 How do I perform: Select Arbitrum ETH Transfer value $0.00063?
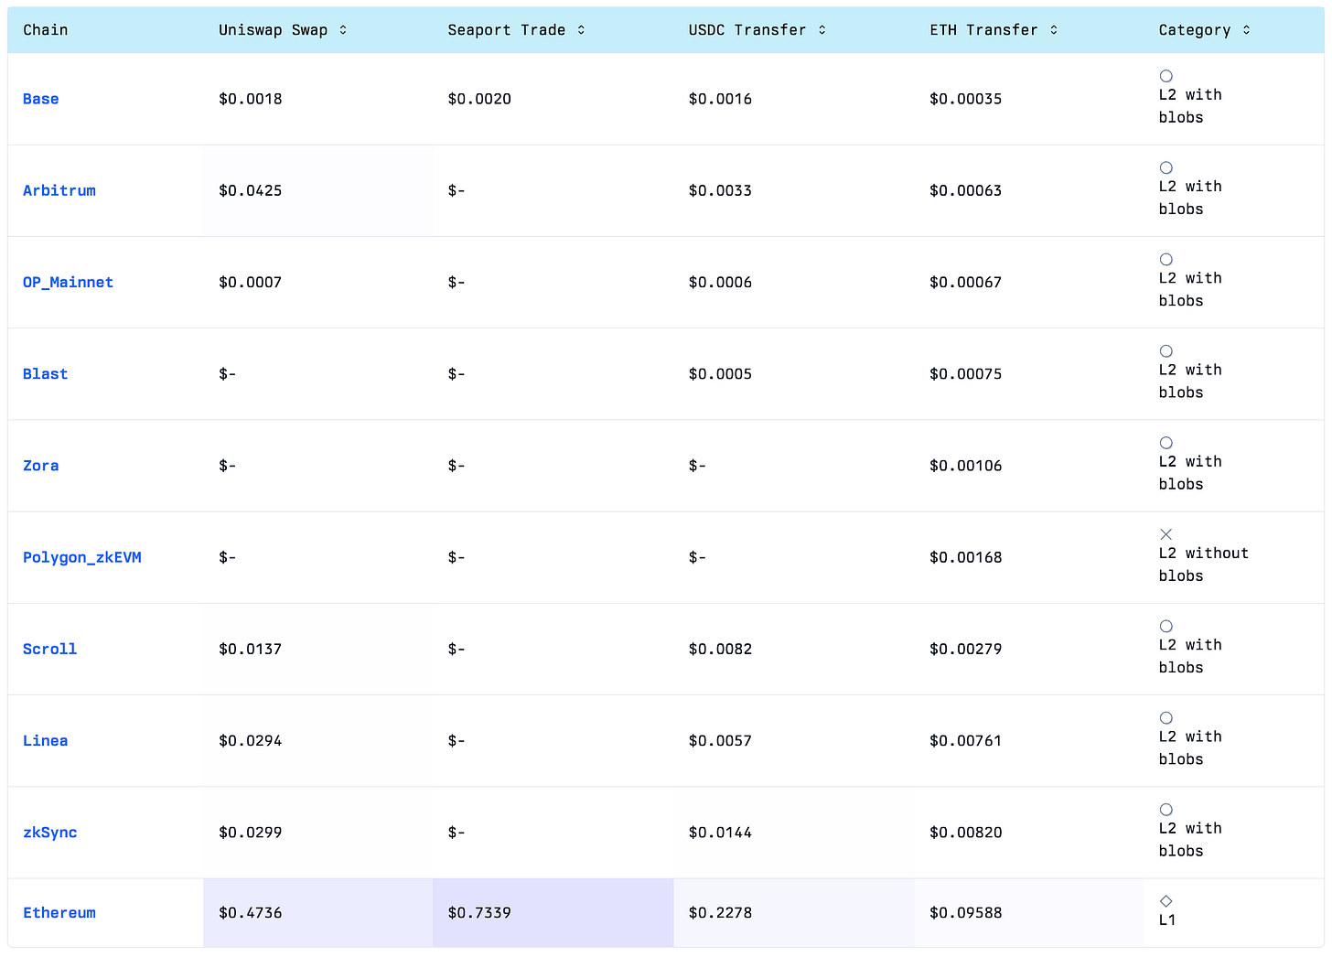[x=966, y=190]
